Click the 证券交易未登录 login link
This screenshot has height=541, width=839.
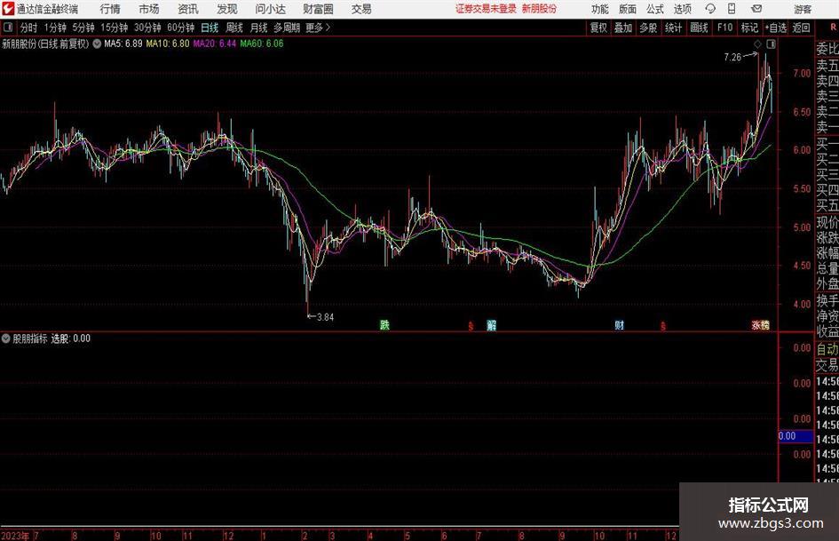click(486, 9)
